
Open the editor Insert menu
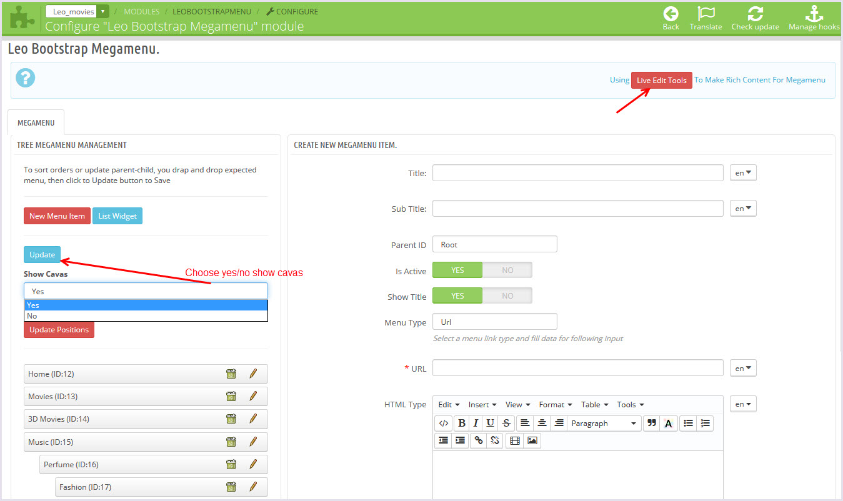click(x=482, y=405)
